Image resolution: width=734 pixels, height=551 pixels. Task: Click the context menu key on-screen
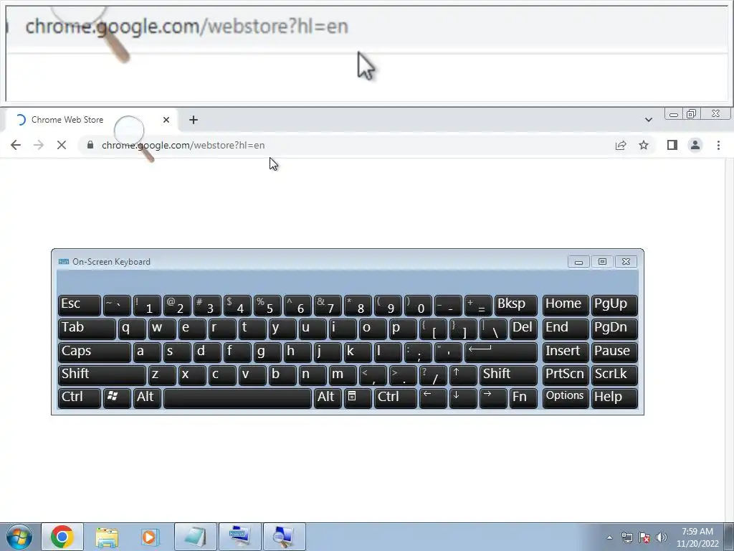(x=358, y=398)
